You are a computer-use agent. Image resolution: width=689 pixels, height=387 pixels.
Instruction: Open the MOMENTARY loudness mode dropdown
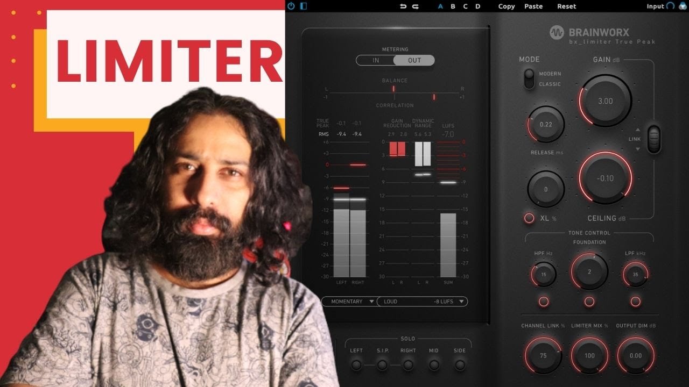(349, 302)
